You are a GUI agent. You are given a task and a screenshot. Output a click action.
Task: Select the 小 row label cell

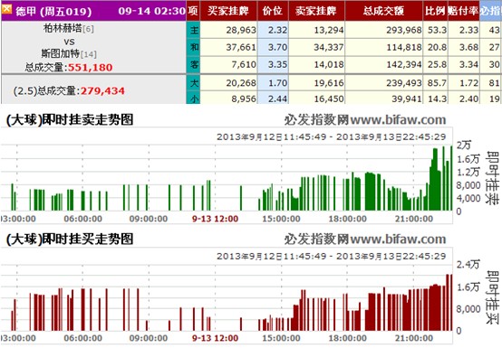coord(193,98)
